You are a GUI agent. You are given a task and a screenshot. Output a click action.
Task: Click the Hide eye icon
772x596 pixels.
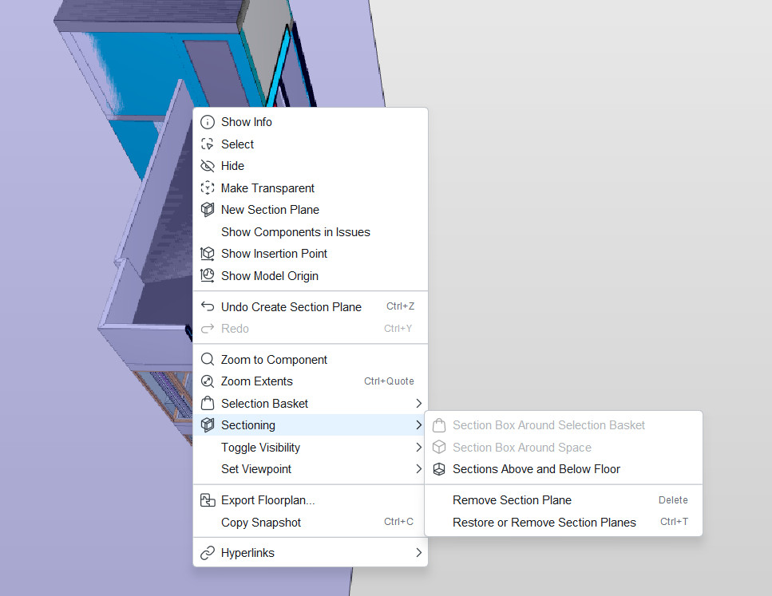(208, 166)
